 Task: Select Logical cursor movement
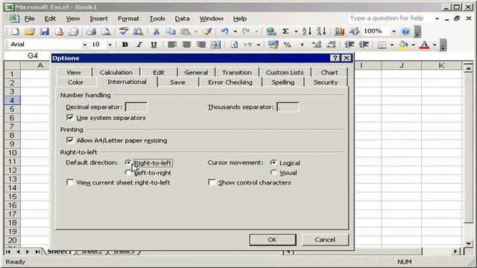274,162
